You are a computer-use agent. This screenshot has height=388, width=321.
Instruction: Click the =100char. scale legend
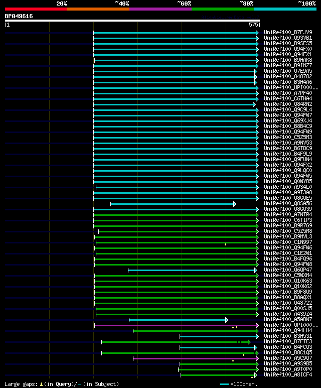tap(239, 384)
